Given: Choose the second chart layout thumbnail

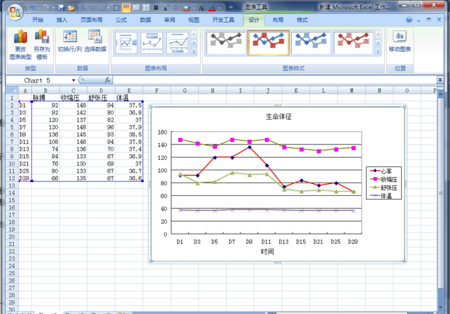Looking at the screenshot, I should 152,43.
